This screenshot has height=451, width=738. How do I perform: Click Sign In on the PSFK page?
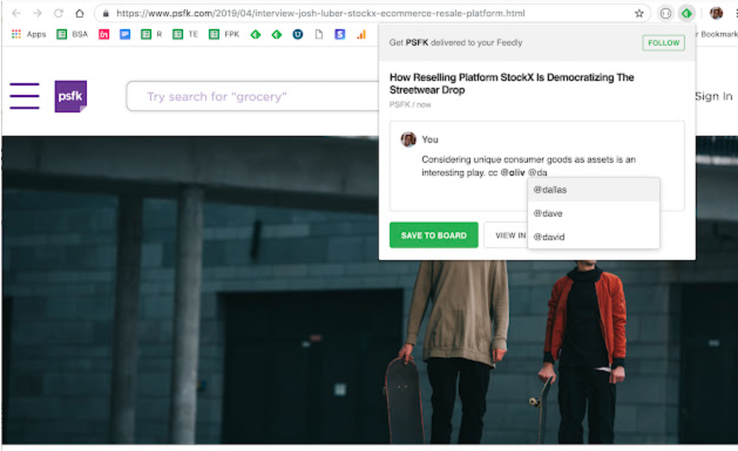713,97
